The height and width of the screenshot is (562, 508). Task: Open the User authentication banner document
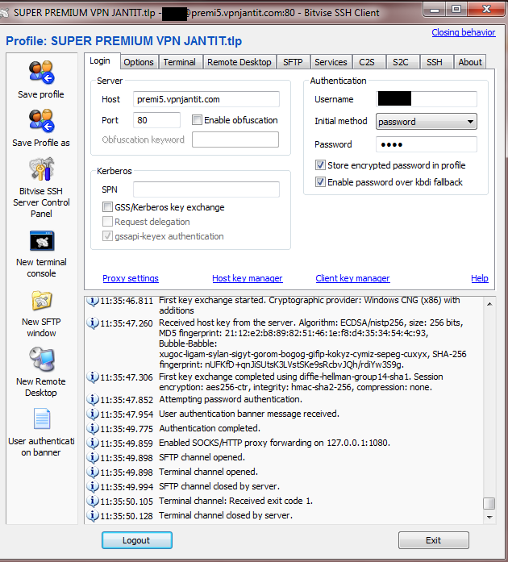click(42, 418)
